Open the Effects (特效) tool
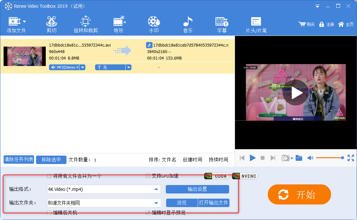The height and width of the screenshot is (220, 357). (119, 24)
